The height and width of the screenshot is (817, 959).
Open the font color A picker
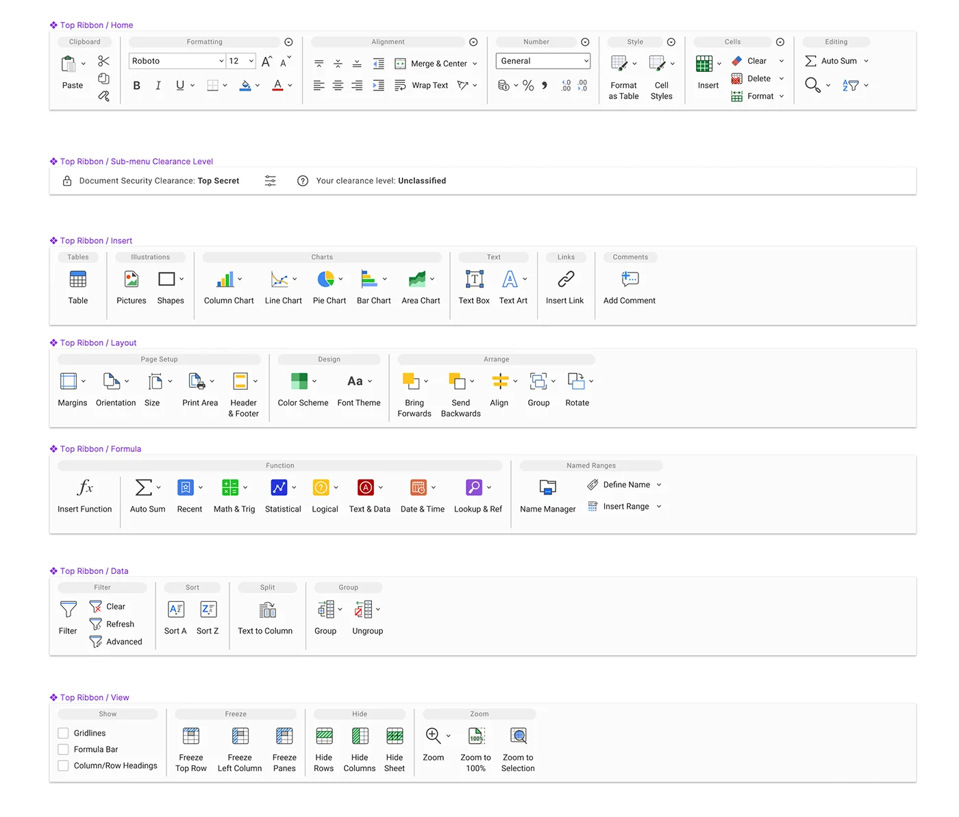(x=277, y=86)
